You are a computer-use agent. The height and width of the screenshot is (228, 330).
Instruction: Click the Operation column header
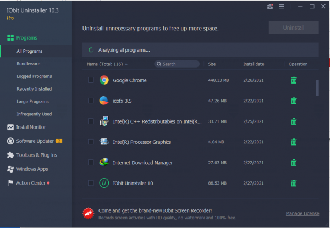pyautogui.click(x=298, y=64)
